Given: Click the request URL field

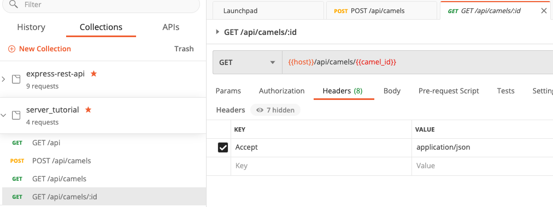Looking at the screenshot, I should (417, 62).
